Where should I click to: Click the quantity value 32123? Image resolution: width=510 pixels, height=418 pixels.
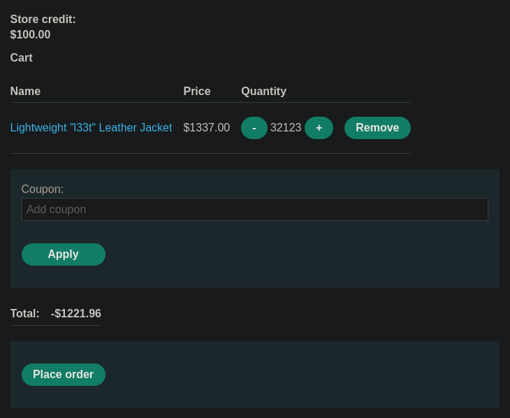(x=286, y=128)
